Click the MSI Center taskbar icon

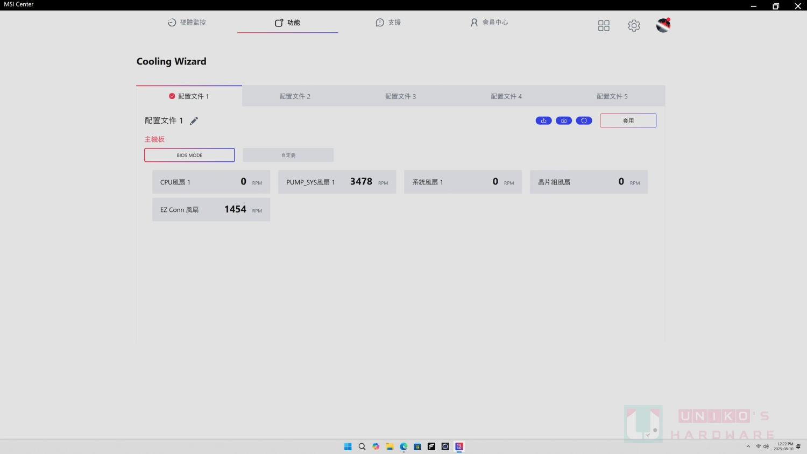459,446
